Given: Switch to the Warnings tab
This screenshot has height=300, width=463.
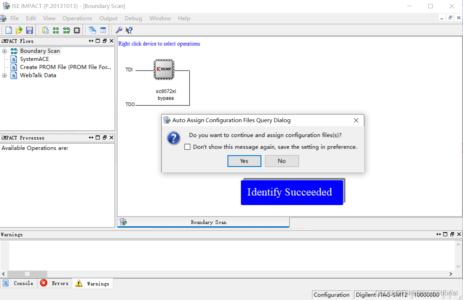Looking at the screenshot, I should click(x=93, y=283).
